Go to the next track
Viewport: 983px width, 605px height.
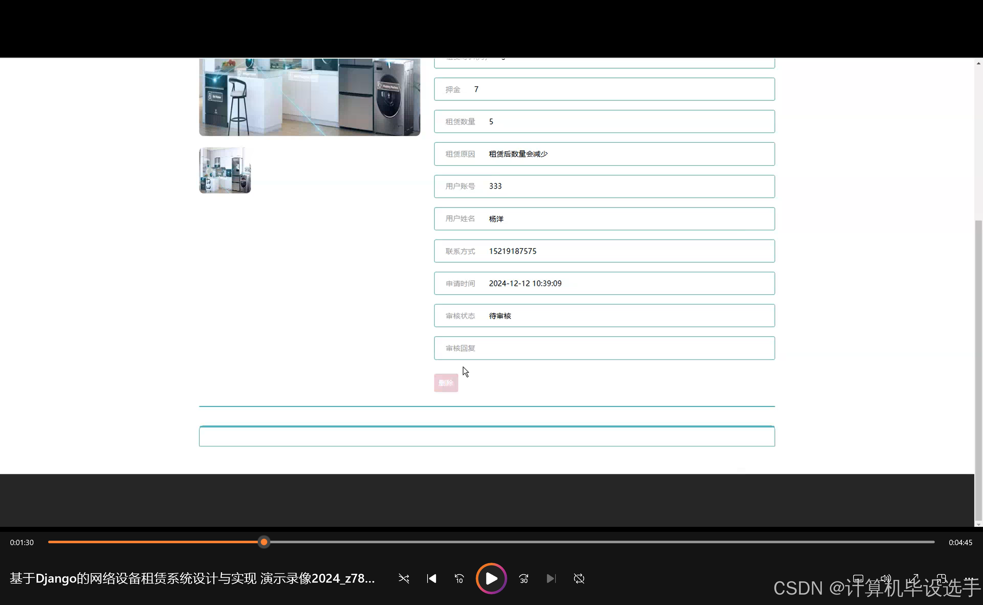551,579
